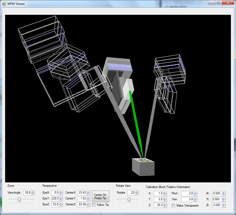Click the Xt value field
Screen dimensions: 236x215
pos(217,193)
